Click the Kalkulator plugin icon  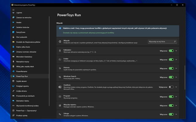(x=60, y=51)
